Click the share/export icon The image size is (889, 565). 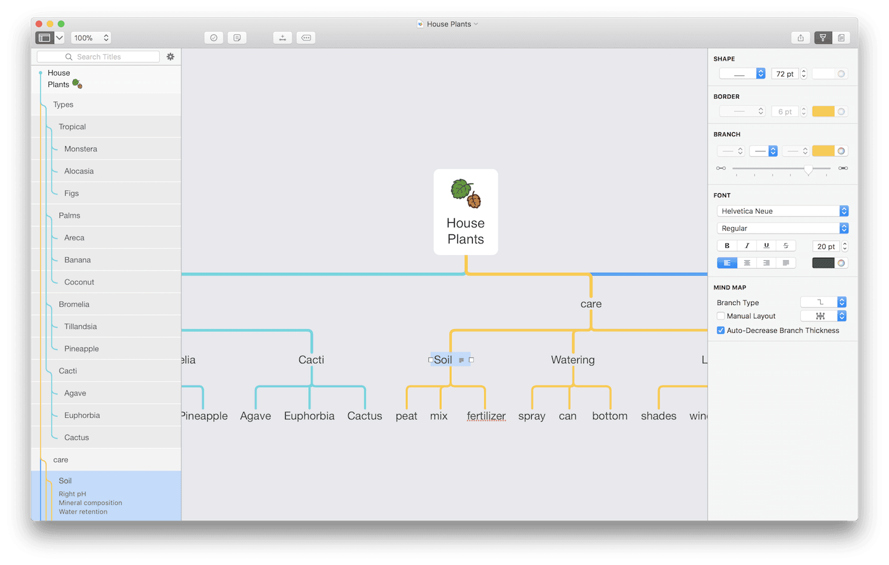click(800, 37)
